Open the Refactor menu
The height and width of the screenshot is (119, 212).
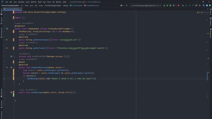point(34,2)
